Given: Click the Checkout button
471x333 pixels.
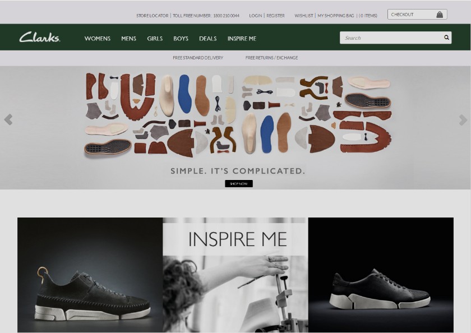Looking at the screenshot, I should tap(417, 15).
